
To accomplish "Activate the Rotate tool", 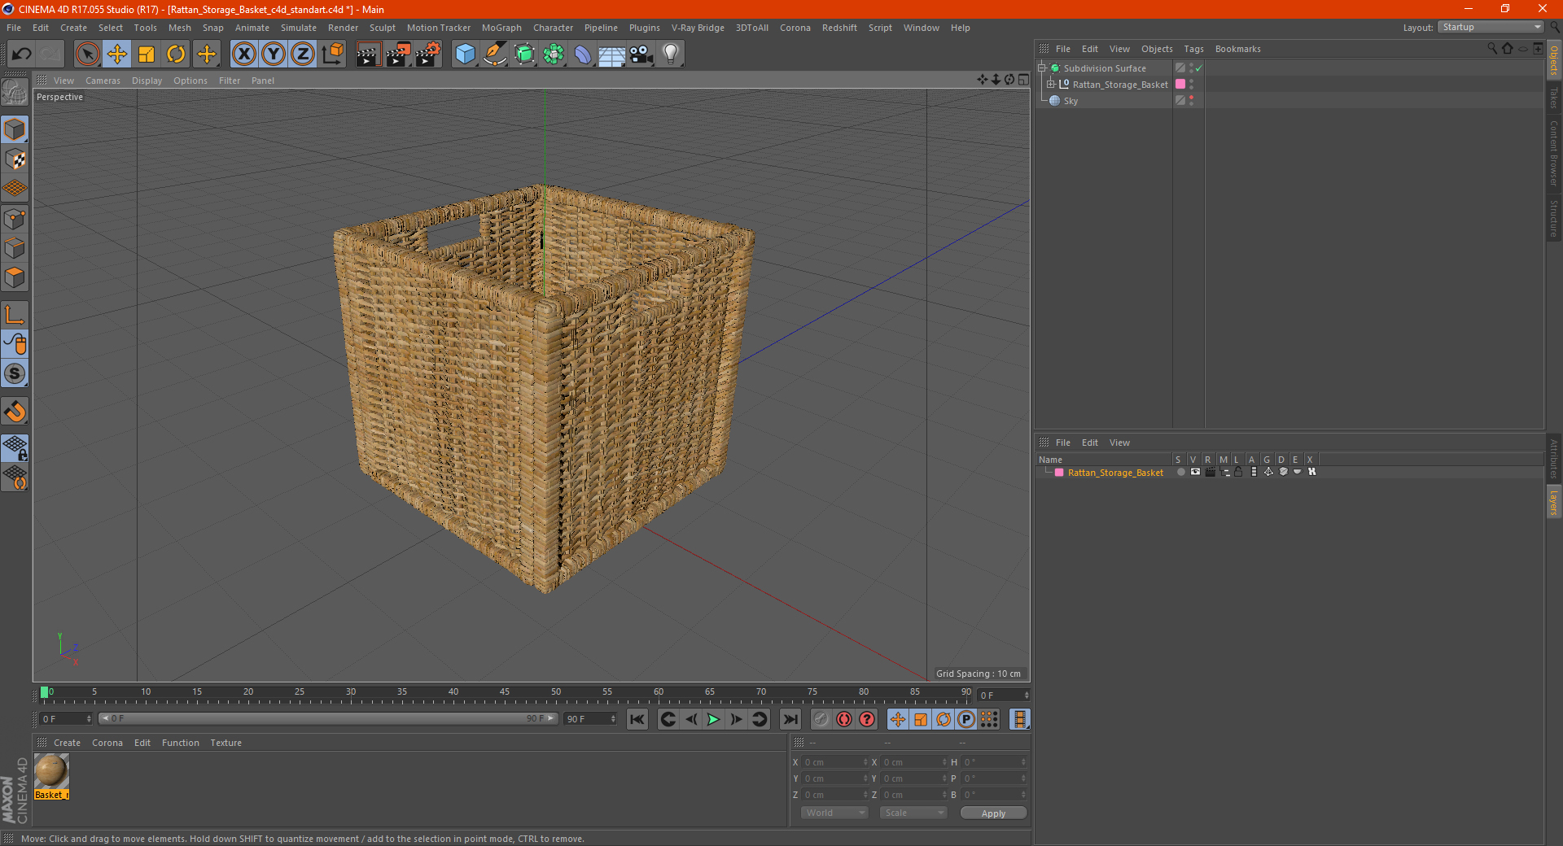I will 176,55.
